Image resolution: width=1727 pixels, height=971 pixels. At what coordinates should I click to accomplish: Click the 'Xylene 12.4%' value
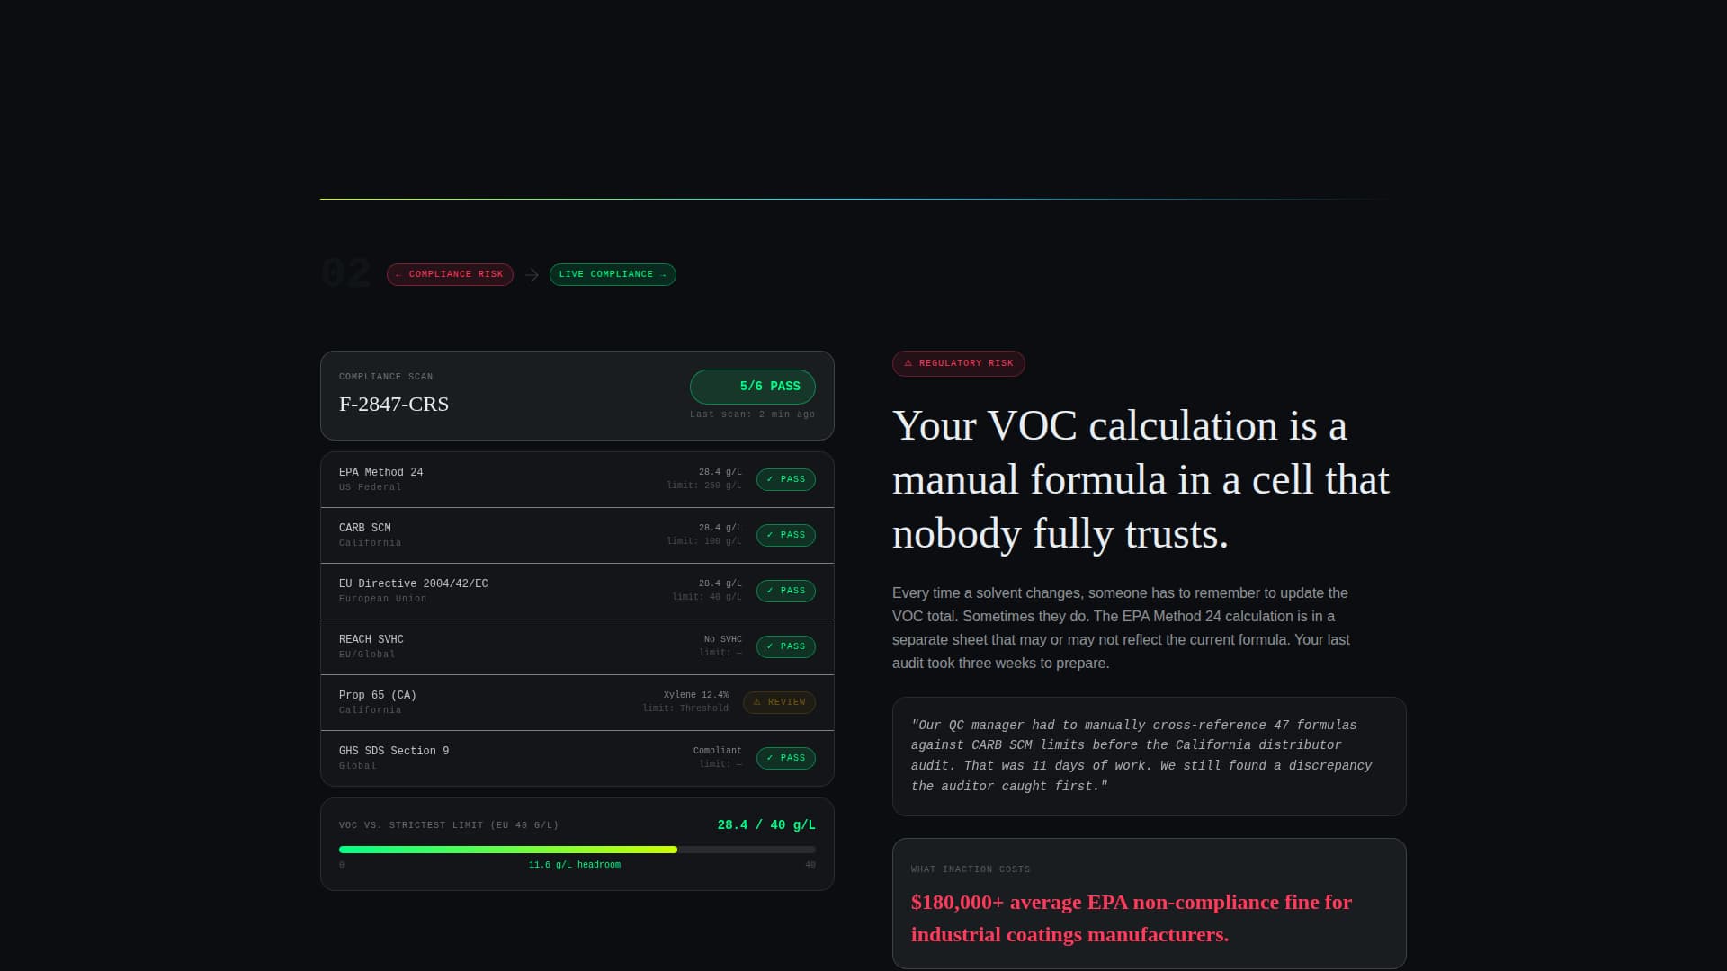click(696, 695)
